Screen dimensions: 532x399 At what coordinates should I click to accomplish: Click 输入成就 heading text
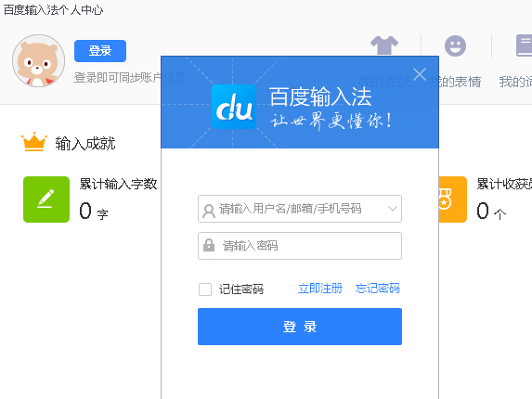(85, 144)
